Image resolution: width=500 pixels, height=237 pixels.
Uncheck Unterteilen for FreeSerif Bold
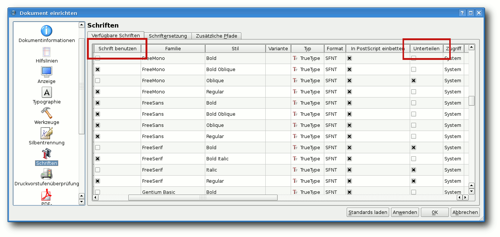click(x=413, y=147)
